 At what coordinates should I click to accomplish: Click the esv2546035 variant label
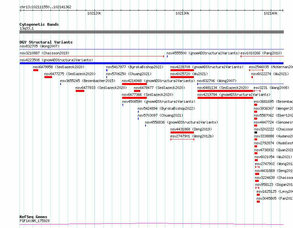click(271, 67)
